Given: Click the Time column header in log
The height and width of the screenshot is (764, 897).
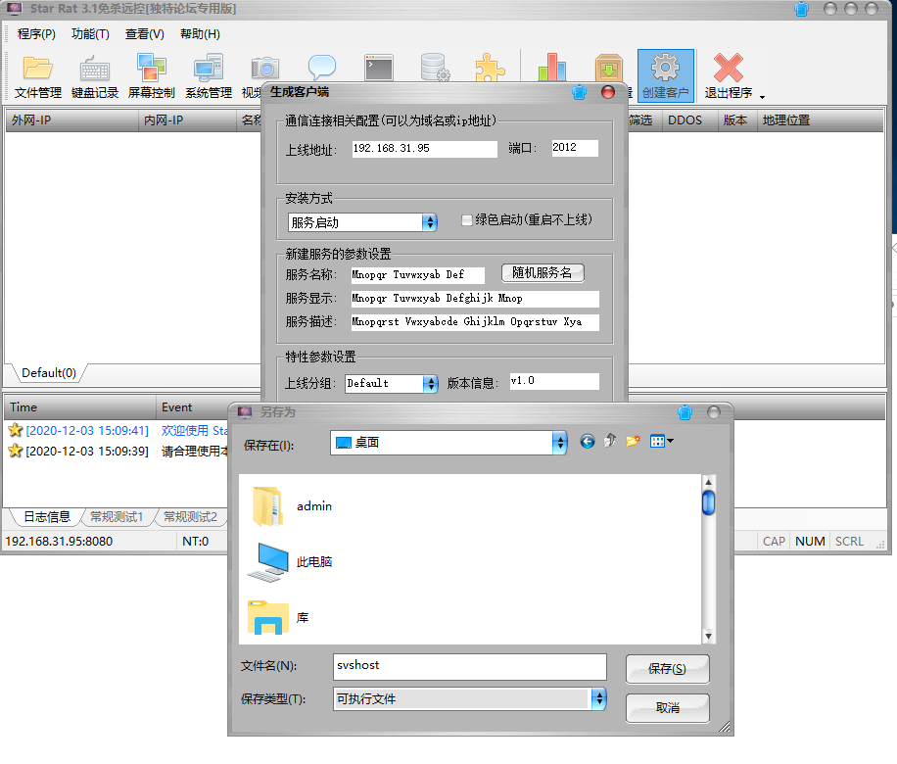Looking at the screenshot, I should point(79,407).
